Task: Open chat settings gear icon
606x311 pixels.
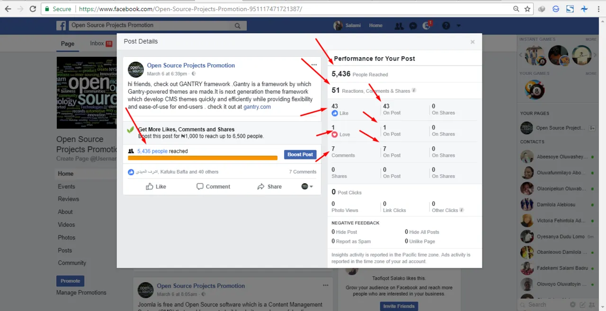Action: [x=573, y=305]
